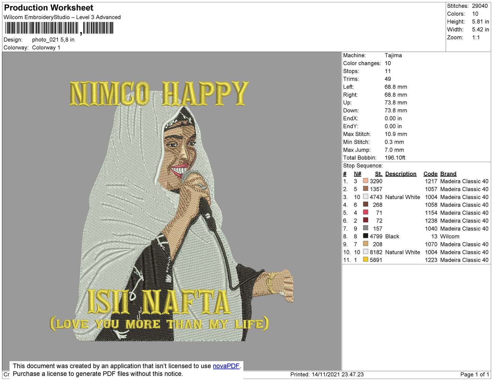Select the design name "photo_021 5,8 in"
The image size is (493, 381).
coord(53,40)
